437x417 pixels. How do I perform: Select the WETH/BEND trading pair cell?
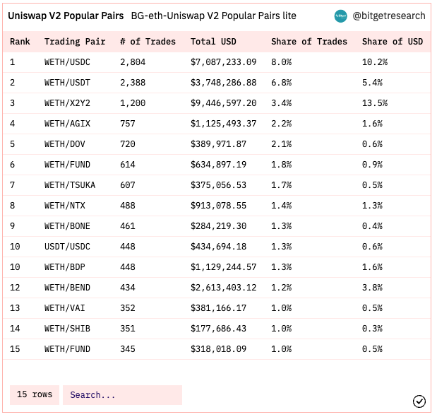pyautogui.click(x=67, y=288)
